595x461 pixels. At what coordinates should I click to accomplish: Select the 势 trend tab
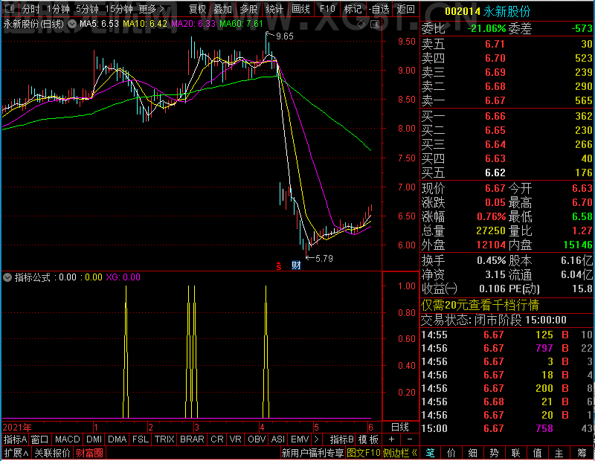[494, 453]
